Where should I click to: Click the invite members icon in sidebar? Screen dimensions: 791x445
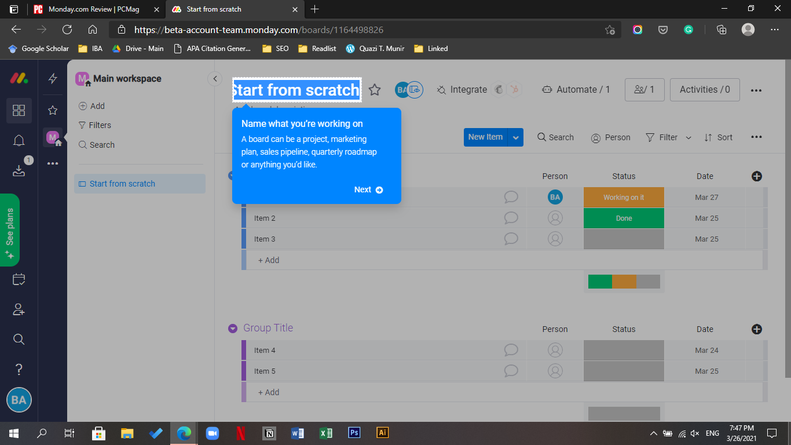19,309
